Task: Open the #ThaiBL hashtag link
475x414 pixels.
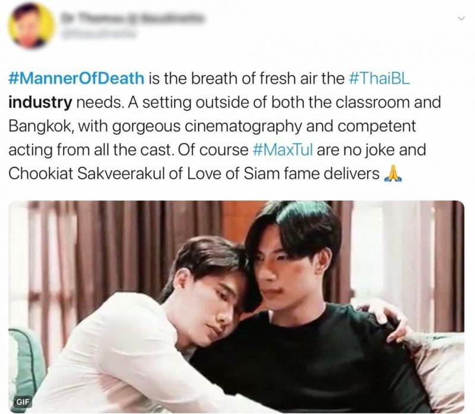Action: [x=379, y=78]
